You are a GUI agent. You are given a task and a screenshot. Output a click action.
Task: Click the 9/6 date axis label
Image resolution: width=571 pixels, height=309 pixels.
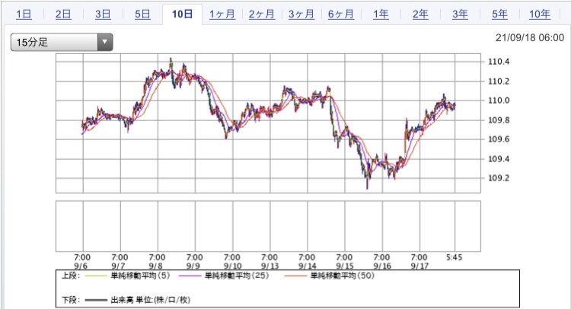[x=81, y=266]
